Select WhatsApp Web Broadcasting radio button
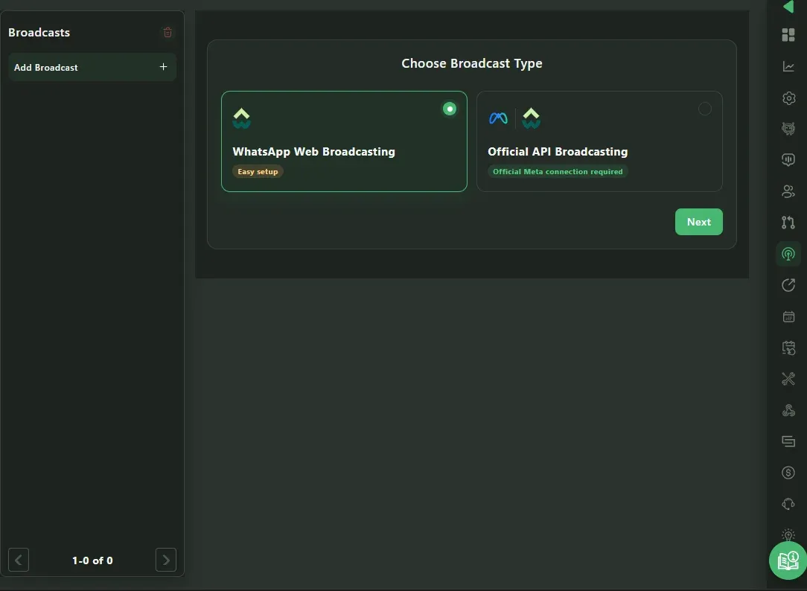 click(x=450, y=109)
